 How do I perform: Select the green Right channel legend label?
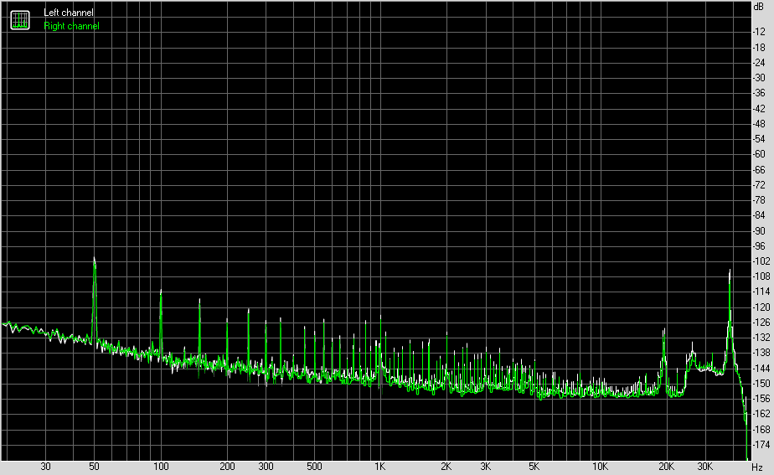pos(71,26)
